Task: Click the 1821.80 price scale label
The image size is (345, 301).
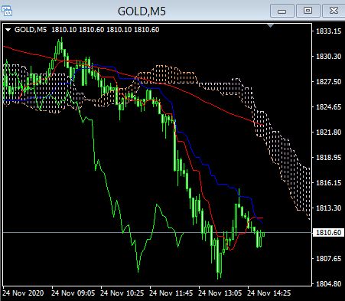Action: [328, 133]
